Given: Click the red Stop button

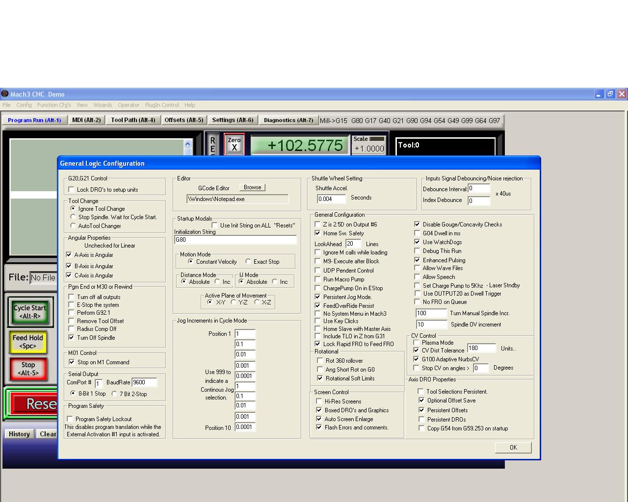Looking at the screenshot, I should [x=28, y=369].
